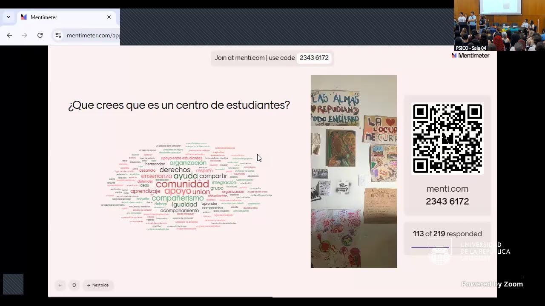Click the word 'comunidad' in the word cloud
545x306 pixels.
tap(182, 184)
